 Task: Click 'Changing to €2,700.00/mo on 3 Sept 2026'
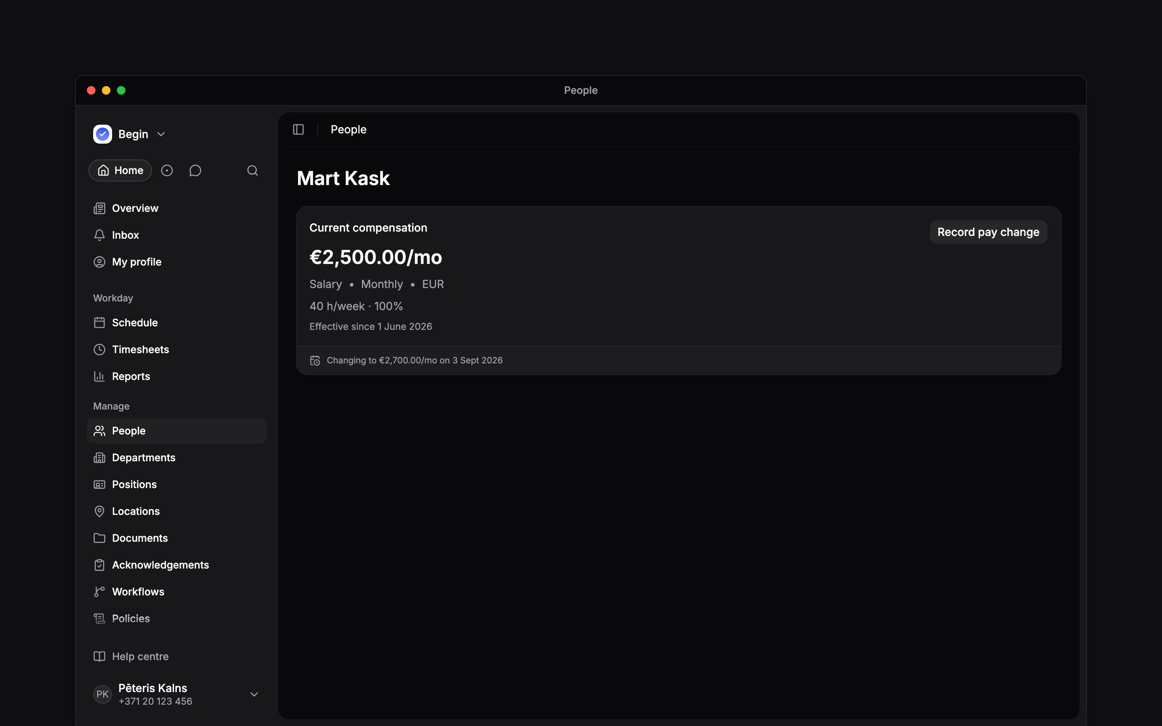point(415,361)
